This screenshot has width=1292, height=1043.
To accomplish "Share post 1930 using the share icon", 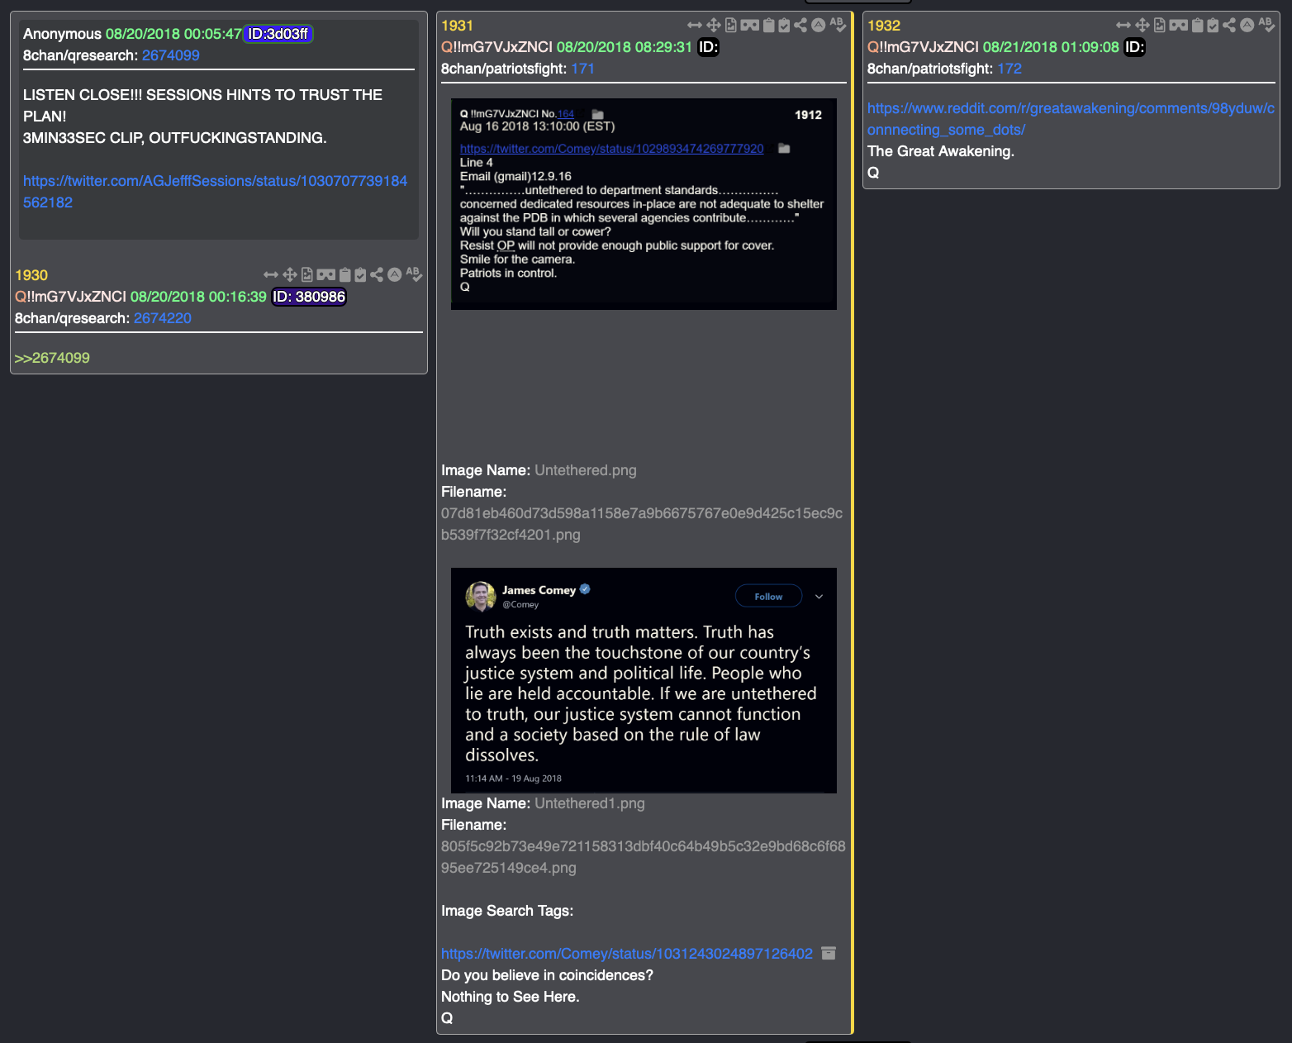I will click(377, 275).
